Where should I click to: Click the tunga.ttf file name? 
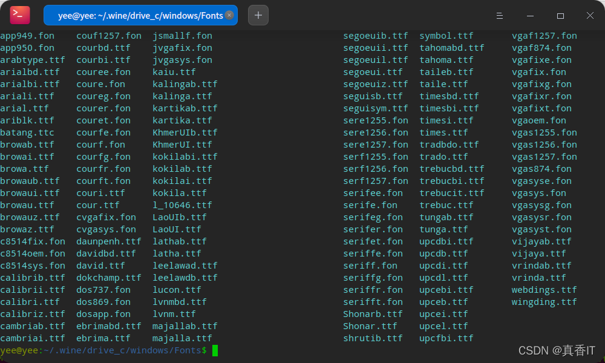click(443, 229)
